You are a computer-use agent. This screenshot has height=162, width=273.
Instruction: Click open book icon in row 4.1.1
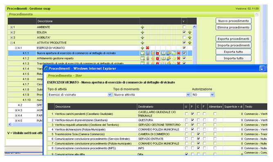(x=163, y=53)
